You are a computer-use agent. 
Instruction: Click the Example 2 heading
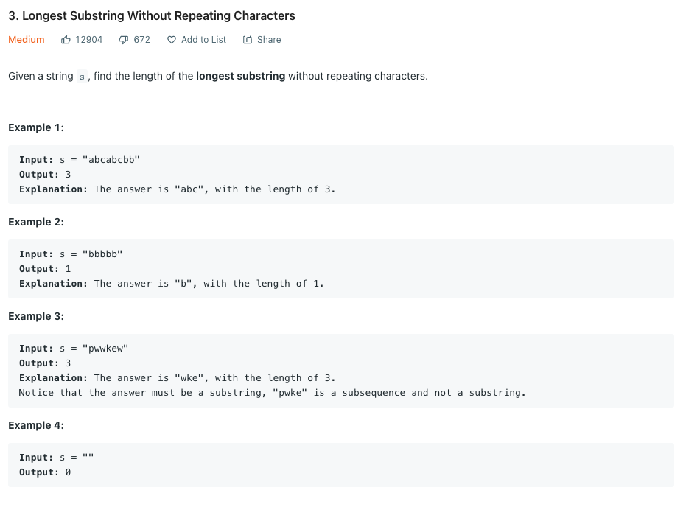[36, 223]
